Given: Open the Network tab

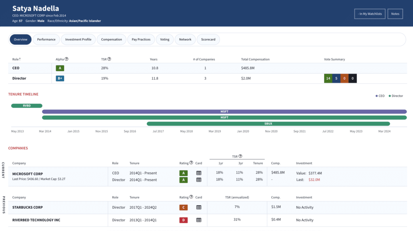Looking at the screenshot, I should (x=185, y=40).
